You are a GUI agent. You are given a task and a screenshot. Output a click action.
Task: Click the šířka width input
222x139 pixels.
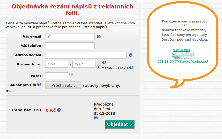pyautogui.click(x=56, y=64)
